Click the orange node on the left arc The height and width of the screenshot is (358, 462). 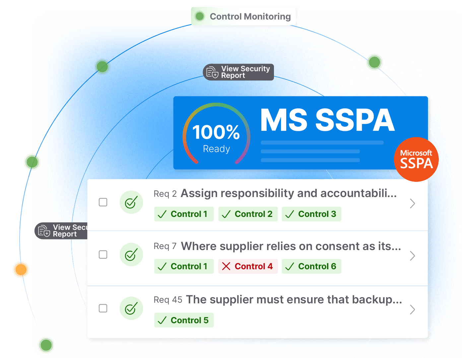click(21, 269)
